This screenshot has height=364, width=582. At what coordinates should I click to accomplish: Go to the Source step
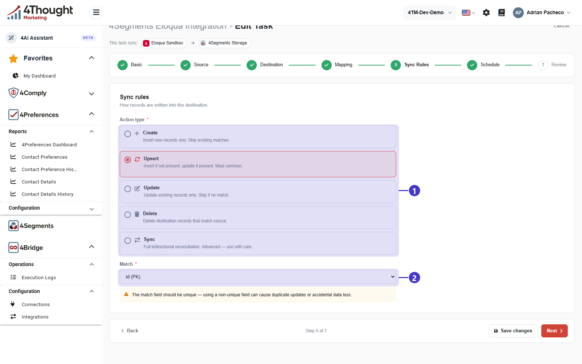pos(195,65)
